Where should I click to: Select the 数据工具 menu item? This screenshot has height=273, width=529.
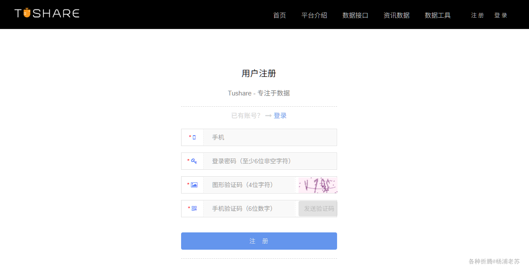pyautogui.click(x=438, y=15)
